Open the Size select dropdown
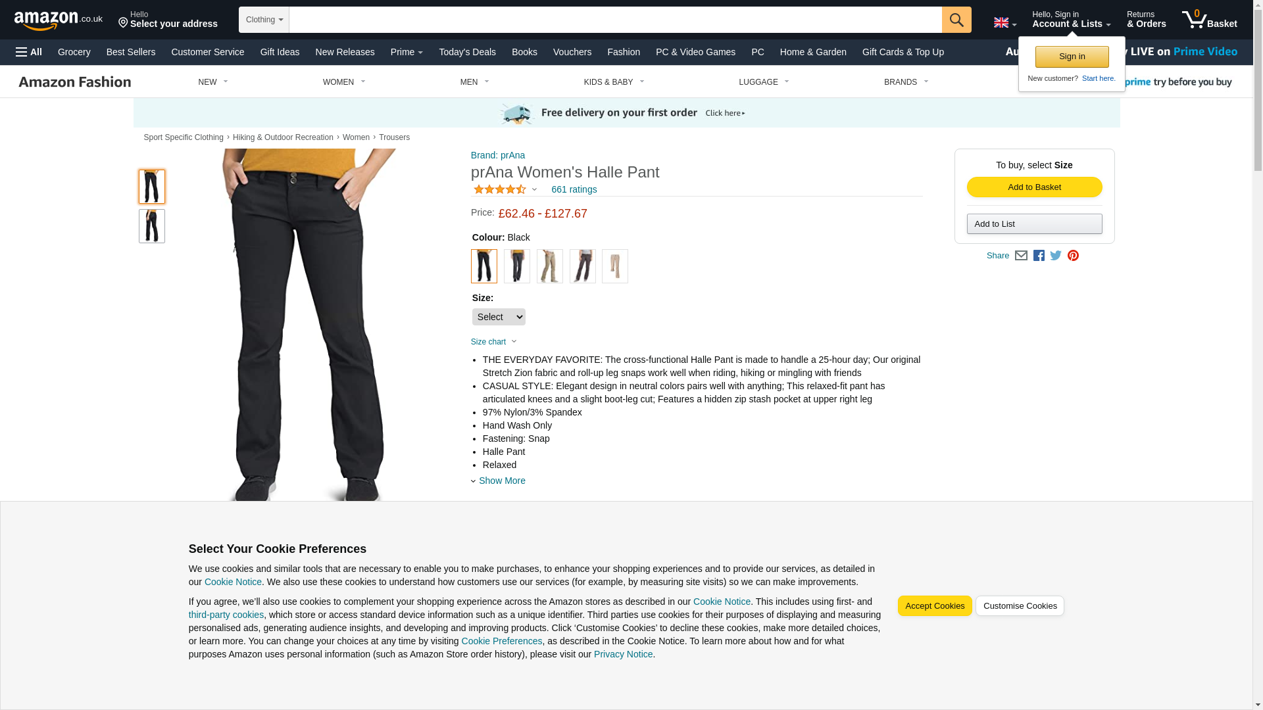Viewport: 1263px width, 710px height. click(x=499, y=317)
